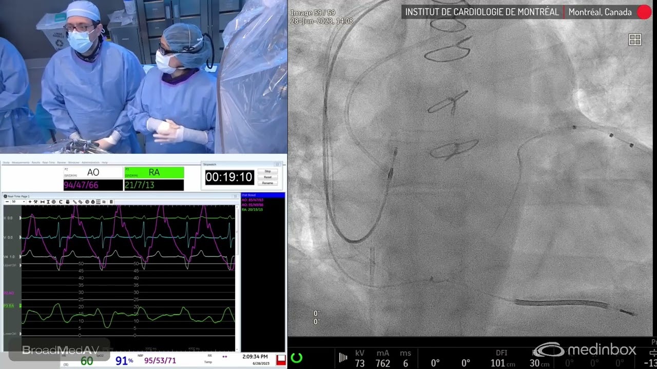
Task: Select the vertical caliper I-beam icon
Action: tap(48, 202)
